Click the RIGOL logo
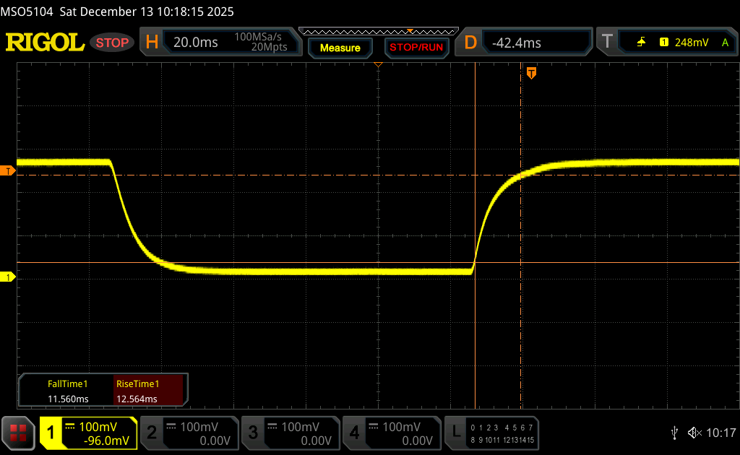The height and width of the screenshot is (455, 740). [45, 43]
